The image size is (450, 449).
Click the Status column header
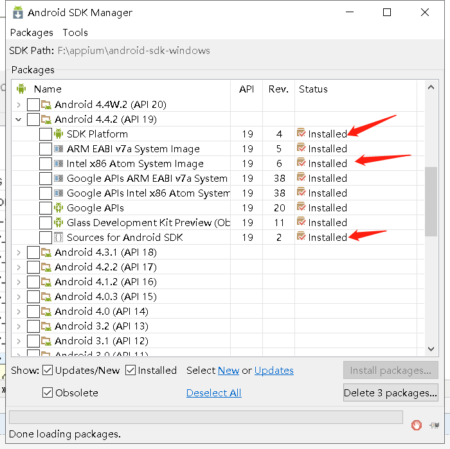(356, 89)
